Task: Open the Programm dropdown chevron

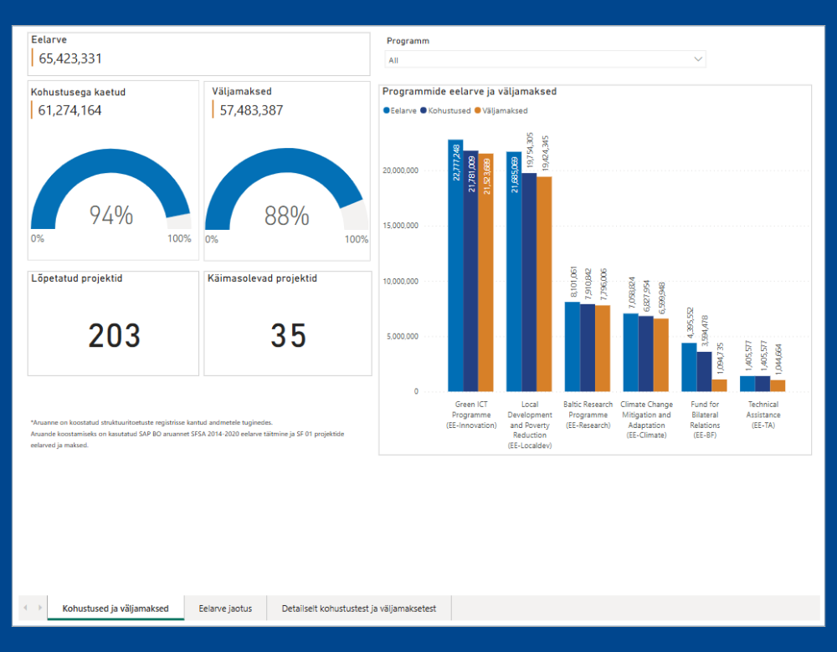Action: click(x=698, y=59)
